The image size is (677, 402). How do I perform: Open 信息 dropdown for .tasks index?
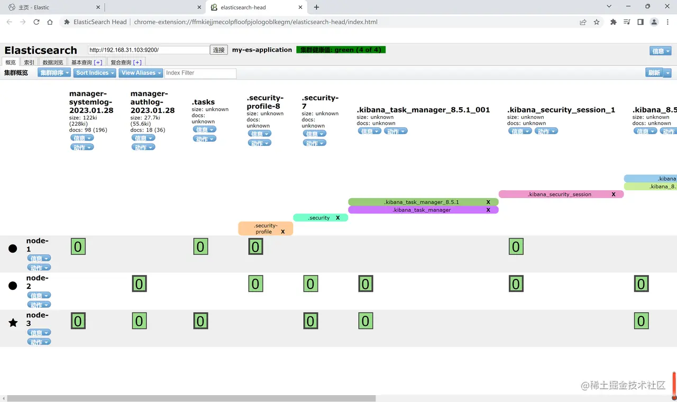click(x=205, y=129)
